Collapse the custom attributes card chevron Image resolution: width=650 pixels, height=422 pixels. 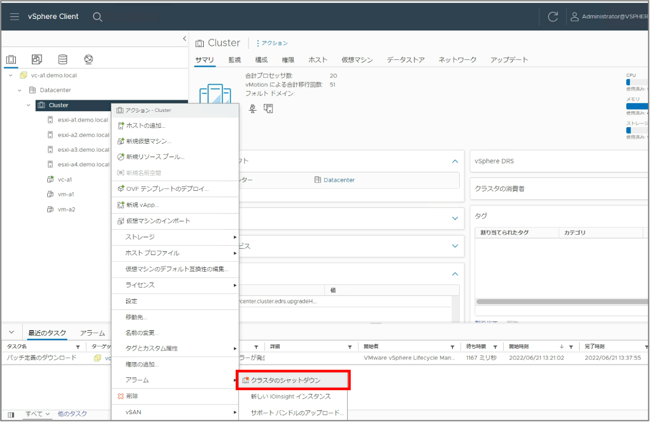point(455,274)
